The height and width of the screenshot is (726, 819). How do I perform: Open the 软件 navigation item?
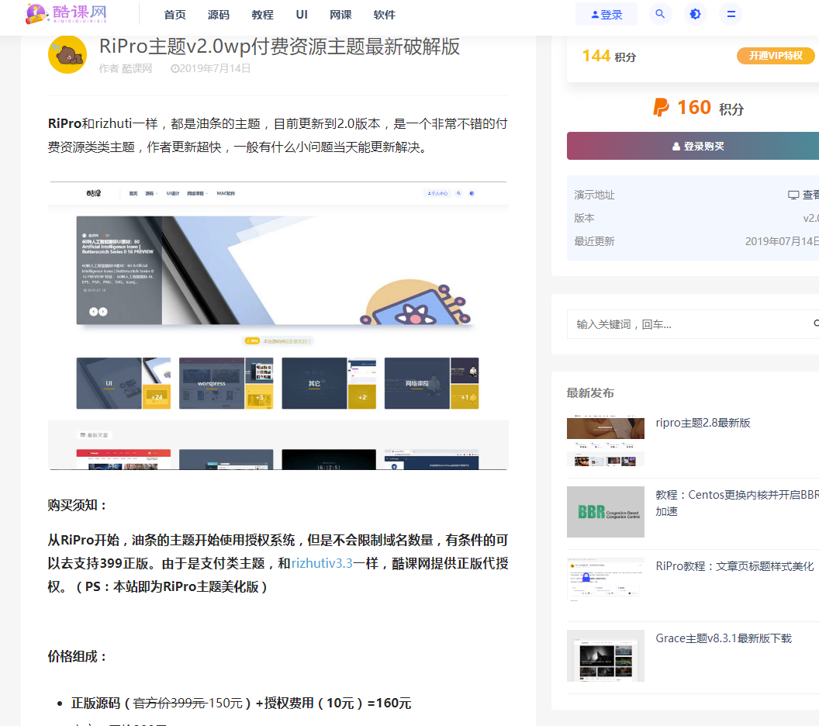pos(385,15)
